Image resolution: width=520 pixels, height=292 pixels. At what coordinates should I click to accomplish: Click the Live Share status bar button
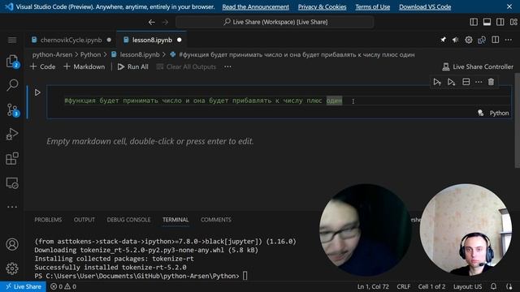[x=24, y=286]
